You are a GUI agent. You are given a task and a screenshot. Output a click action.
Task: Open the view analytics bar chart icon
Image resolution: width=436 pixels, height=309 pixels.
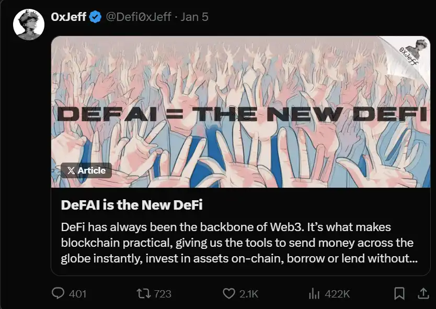point(314,293)
